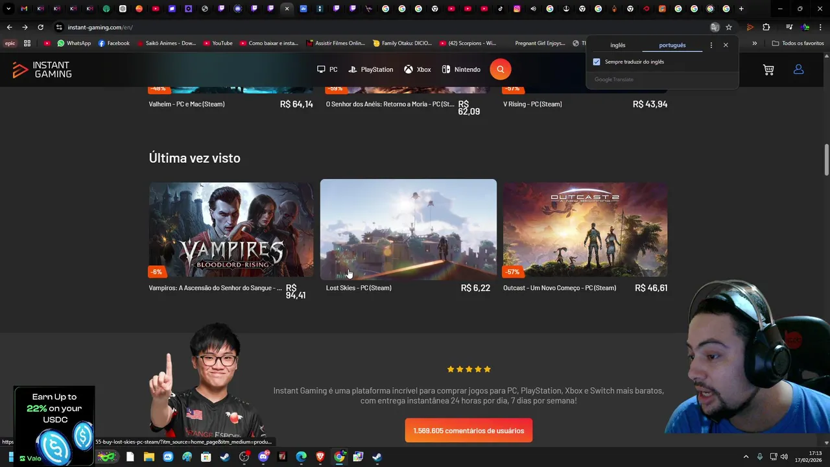
Task: Click V Rising - PC (Steam) title
Action: 532,104
